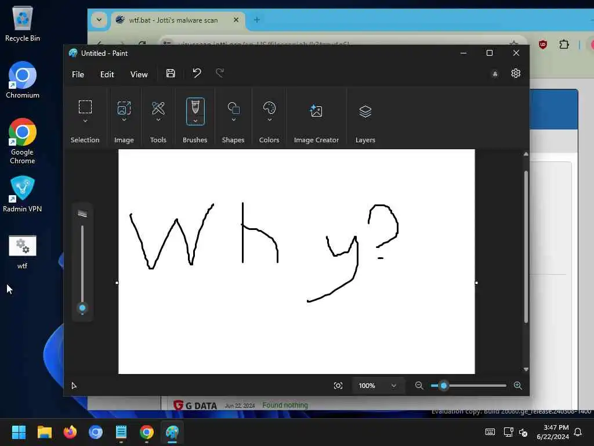
Task: Zoom in with the plus magnifier
Action: pos(518,386)
